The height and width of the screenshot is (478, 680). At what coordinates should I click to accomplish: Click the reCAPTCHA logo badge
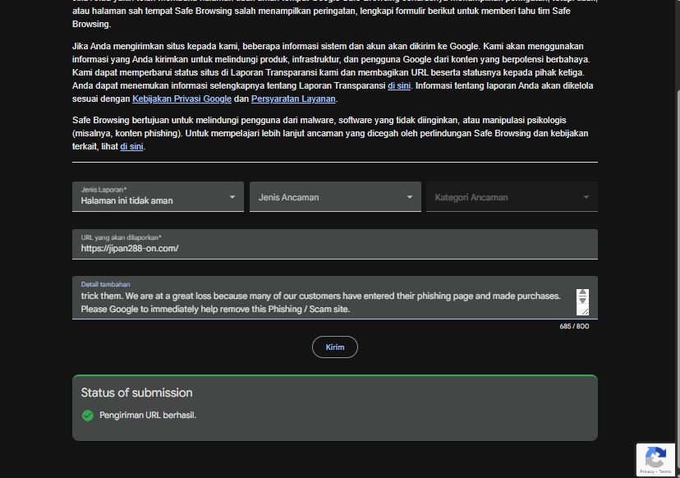pos(655,457)
